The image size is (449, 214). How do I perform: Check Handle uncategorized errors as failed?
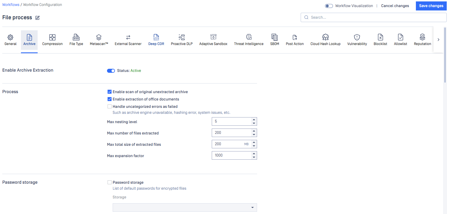110,107
